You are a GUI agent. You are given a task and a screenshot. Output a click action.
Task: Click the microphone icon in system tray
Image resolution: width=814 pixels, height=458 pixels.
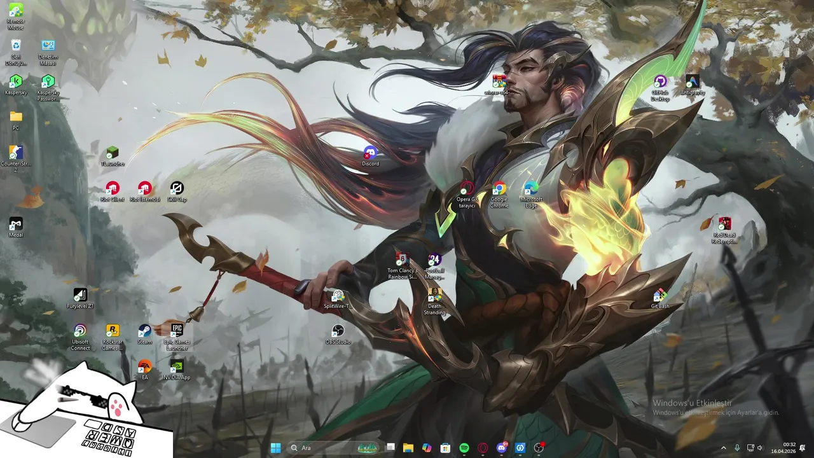(x=737, y=448)
